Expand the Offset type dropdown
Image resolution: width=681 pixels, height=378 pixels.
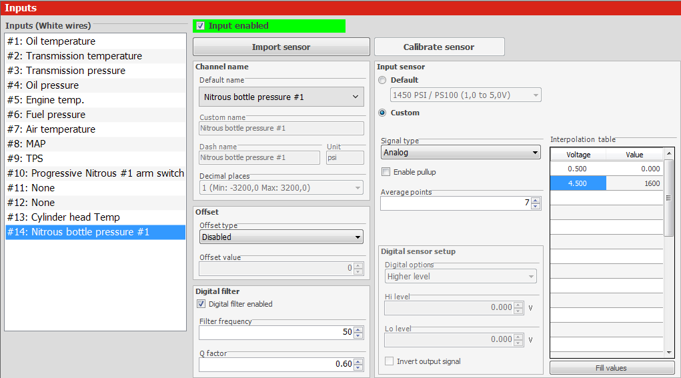[x=281, y=237]
